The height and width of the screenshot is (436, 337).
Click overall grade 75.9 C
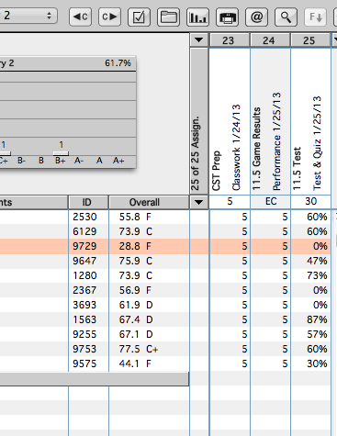tap(135, 261)
